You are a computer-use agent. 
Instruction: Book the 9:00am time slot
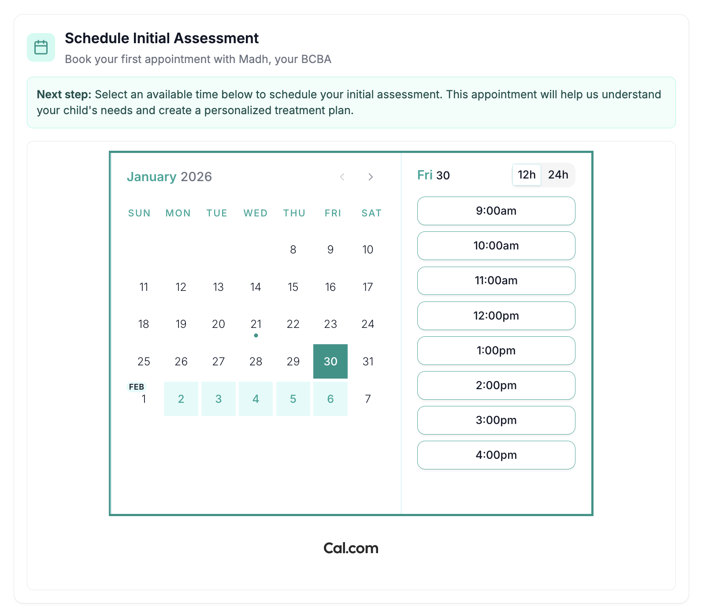[496, 211]
